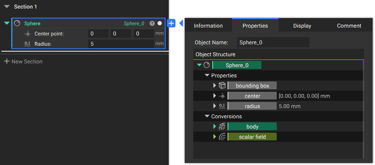Select the center property chip
Viewport: 375px width, 165px height.
[x=252, y=96]
